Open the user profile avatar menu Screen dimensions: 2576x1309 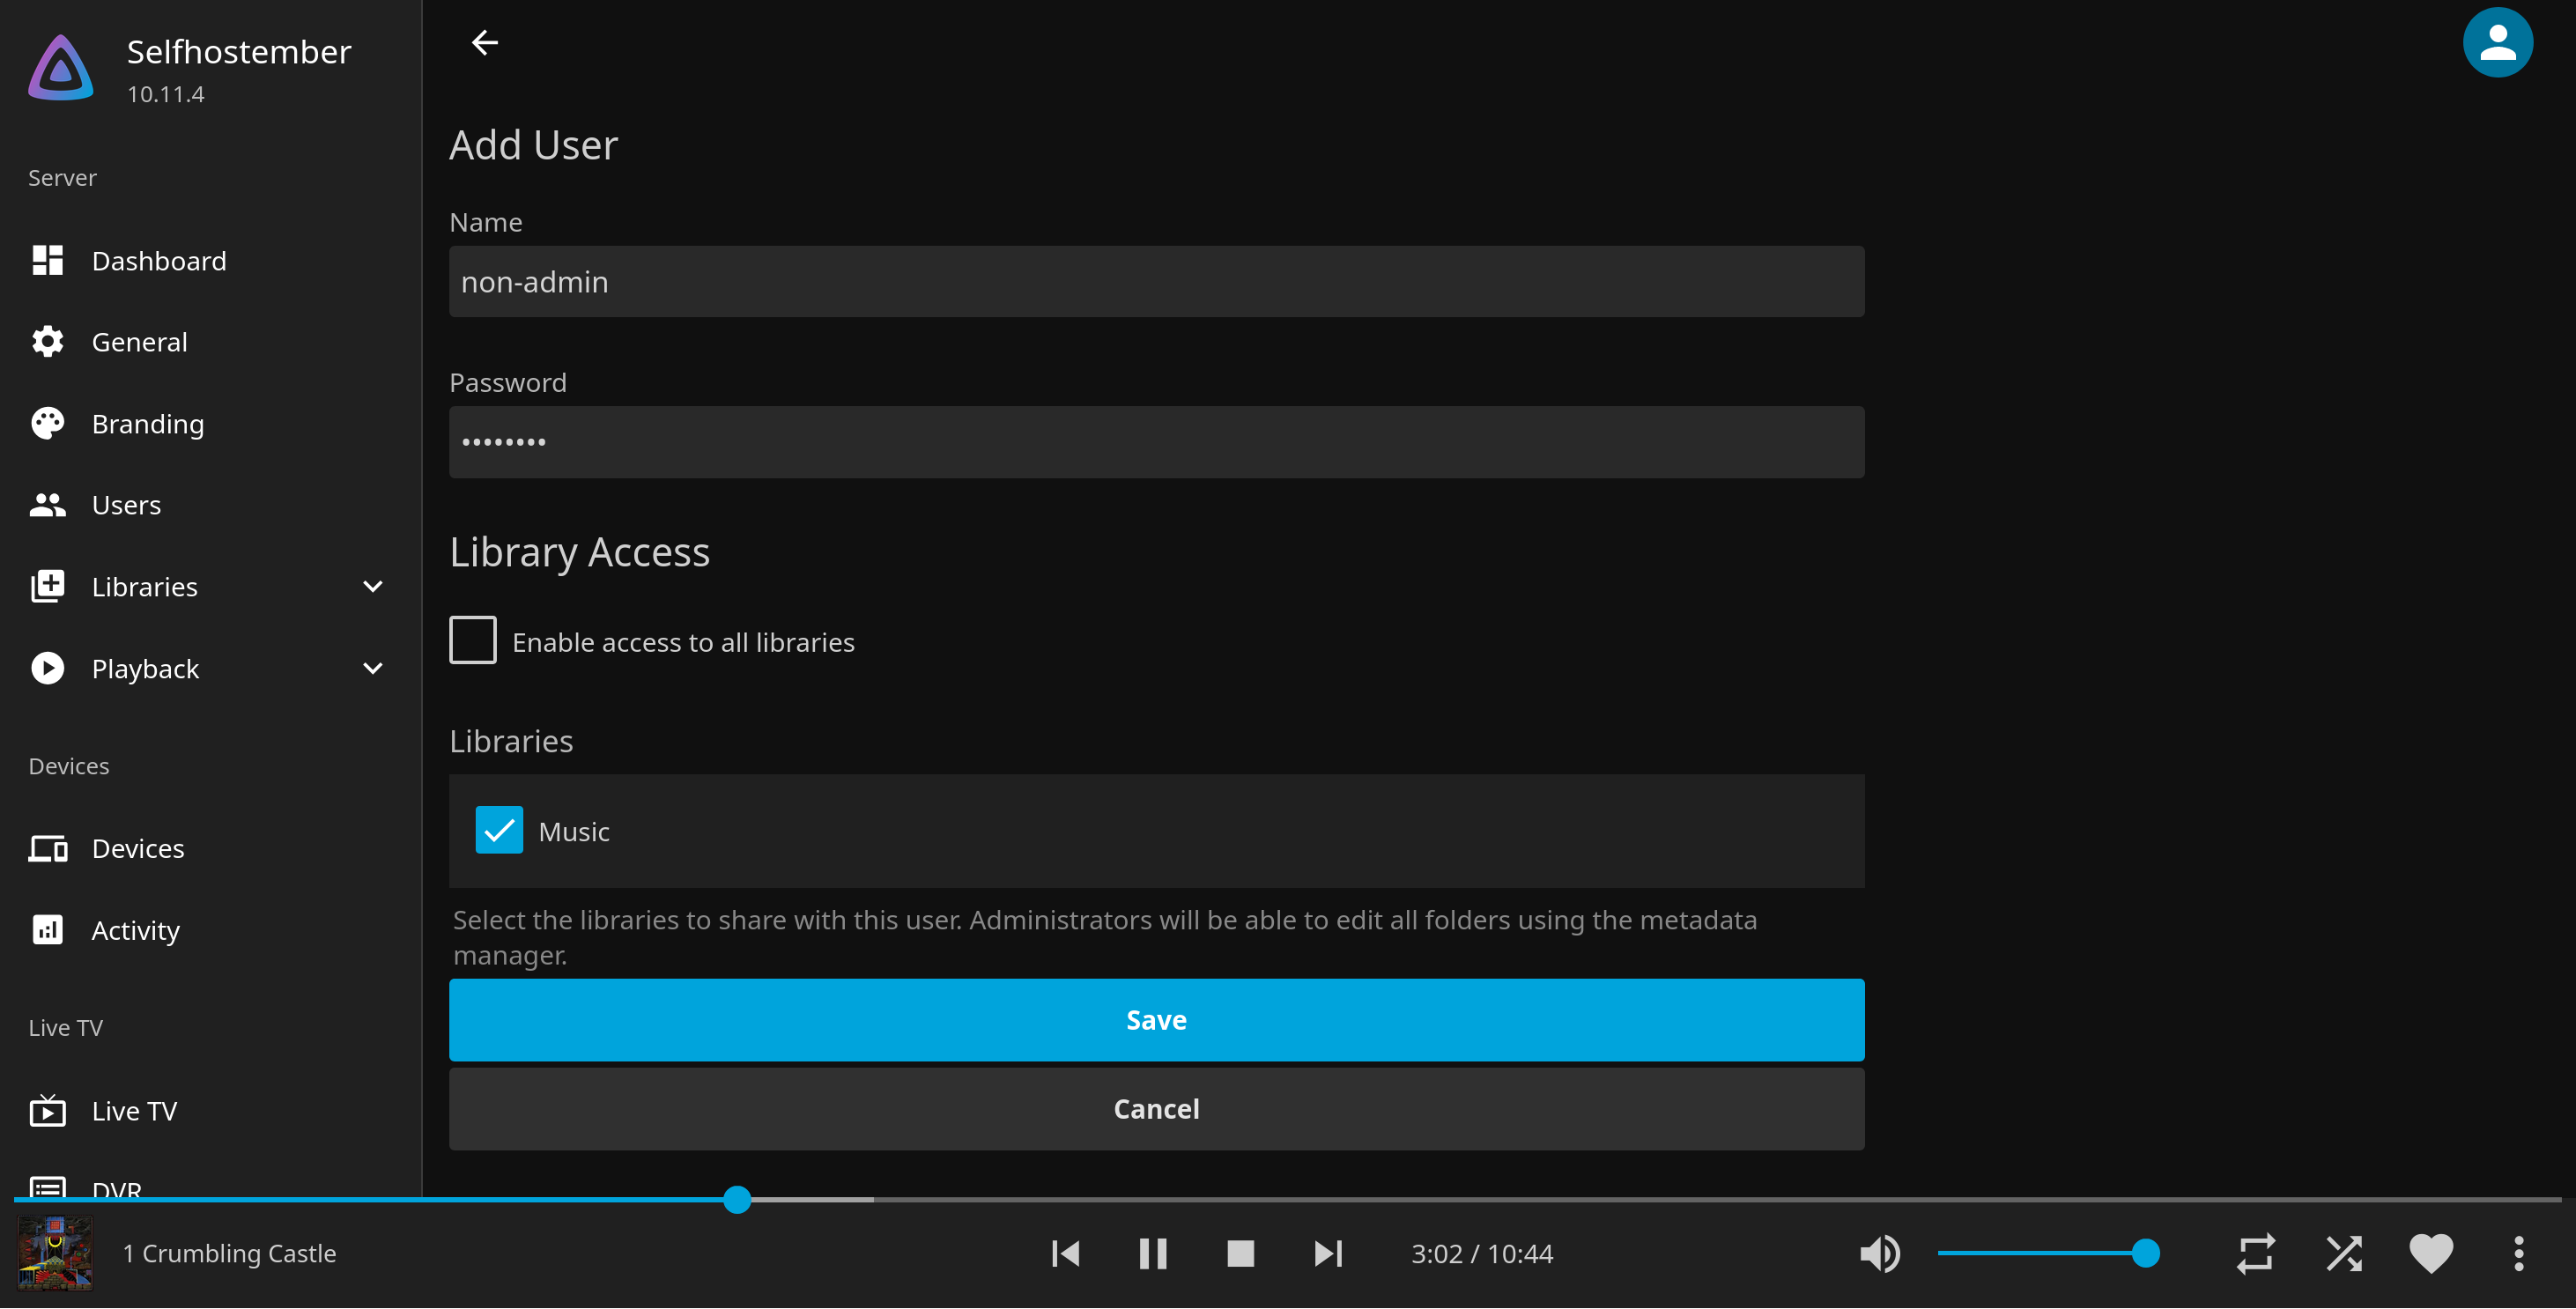click(2496, 42)
